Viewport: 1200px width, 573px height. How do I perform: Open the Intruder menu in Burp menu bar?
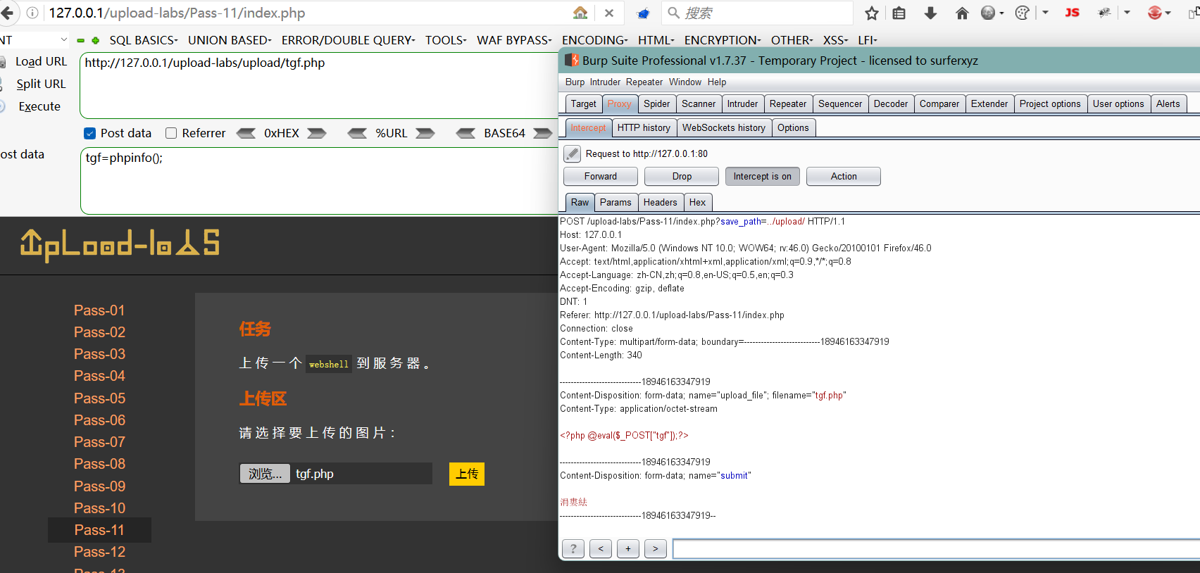(x=605, y=82)
